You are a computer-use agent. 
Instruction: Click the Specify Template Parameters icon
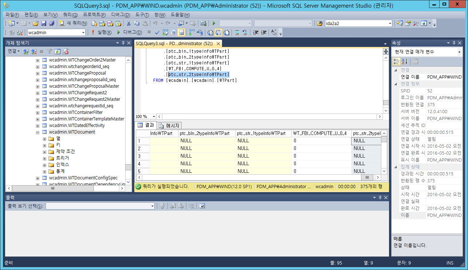coord(274,32)
